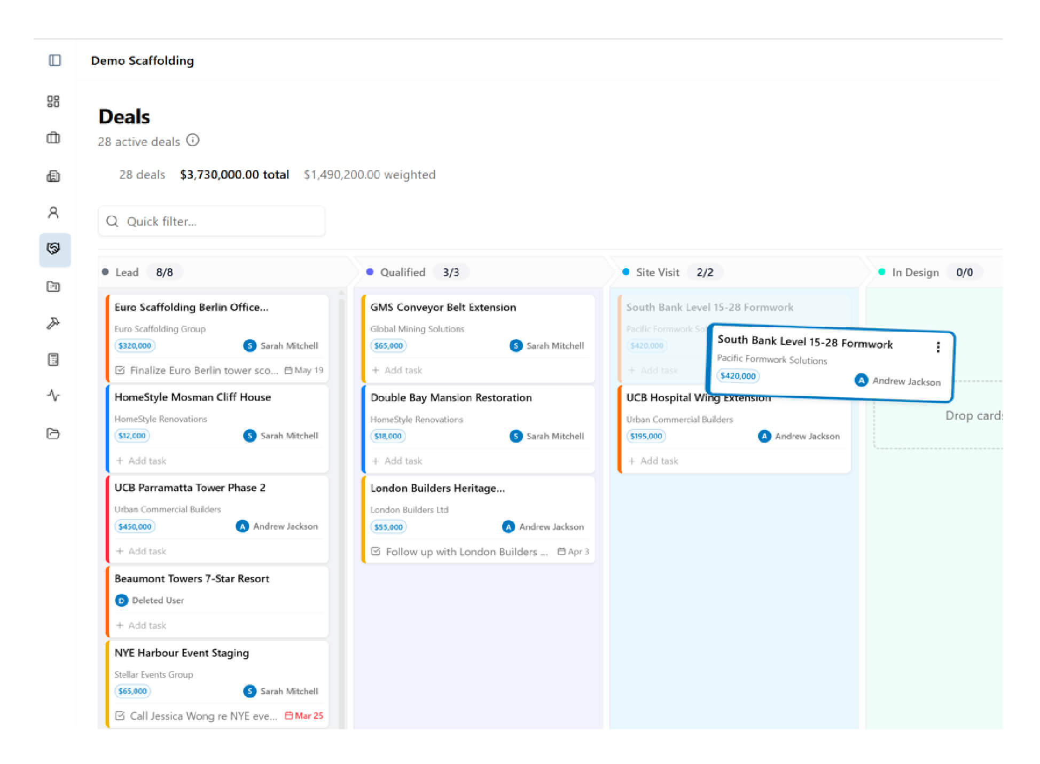This screenshot has width=1040, height=764.
Task: Click the handshake Deals sidebar icon
Action: click(54, 249)
